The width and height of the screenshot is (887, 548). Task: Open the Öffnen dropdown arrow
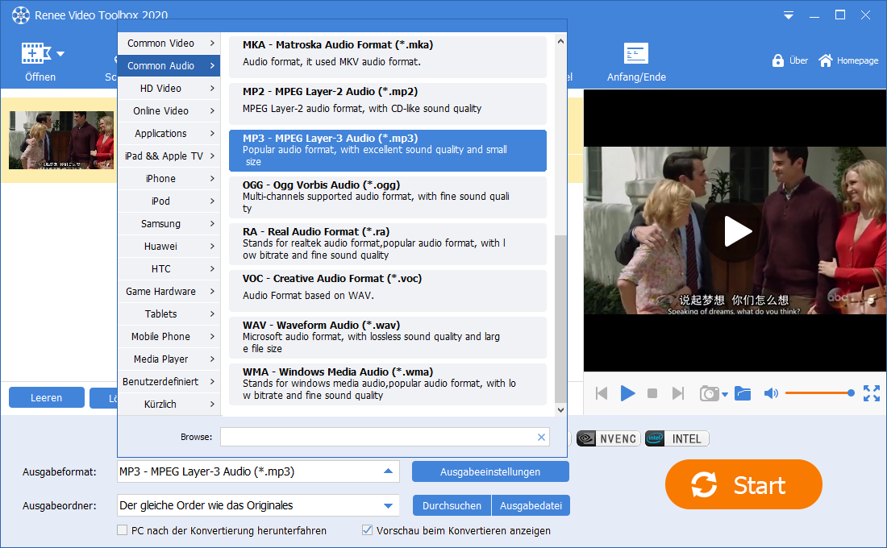tap(60, 54)
